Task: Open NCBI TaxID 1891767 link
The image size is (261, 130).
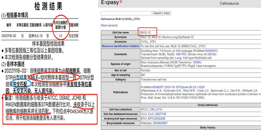Action: 181,54
